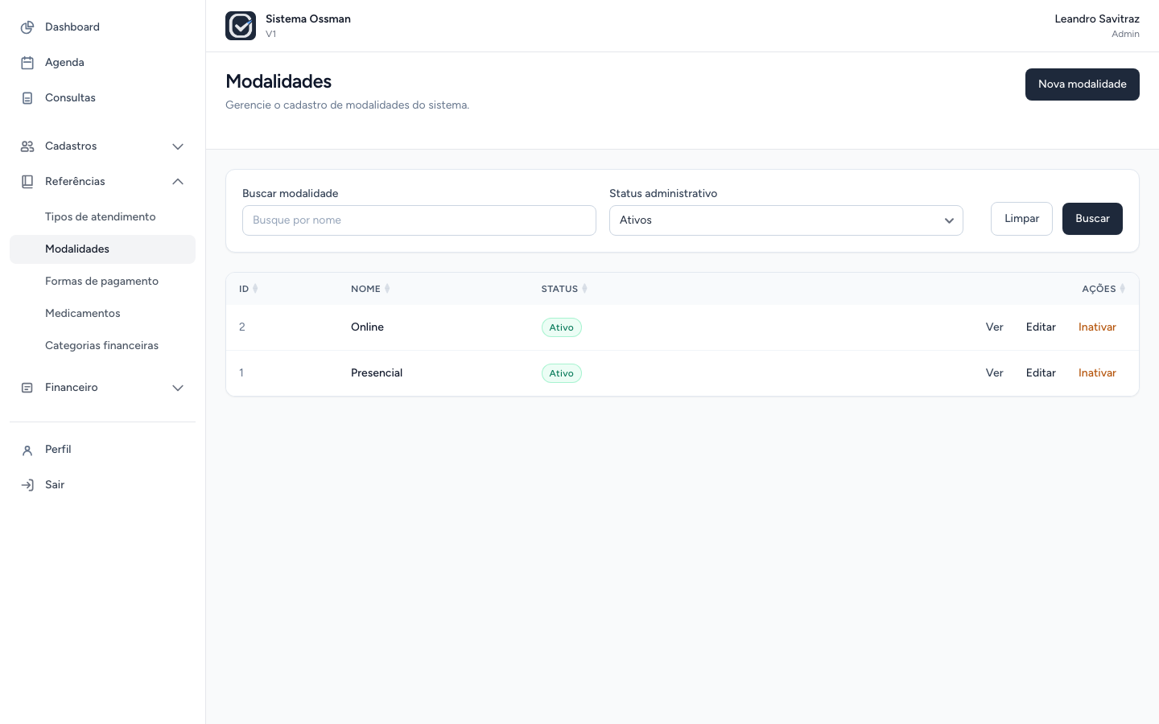
Task: Open the Status administrativo dropdown
Action: point(786,220)
